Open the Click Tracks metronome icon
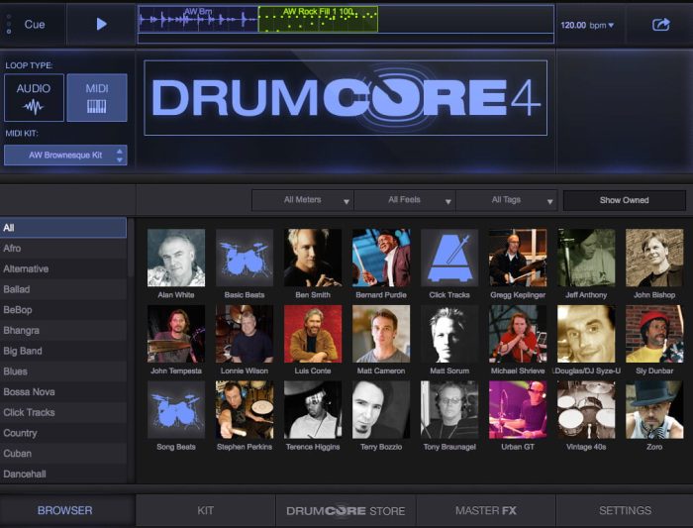Screen dimensions: 693x528 coord(449,258)
